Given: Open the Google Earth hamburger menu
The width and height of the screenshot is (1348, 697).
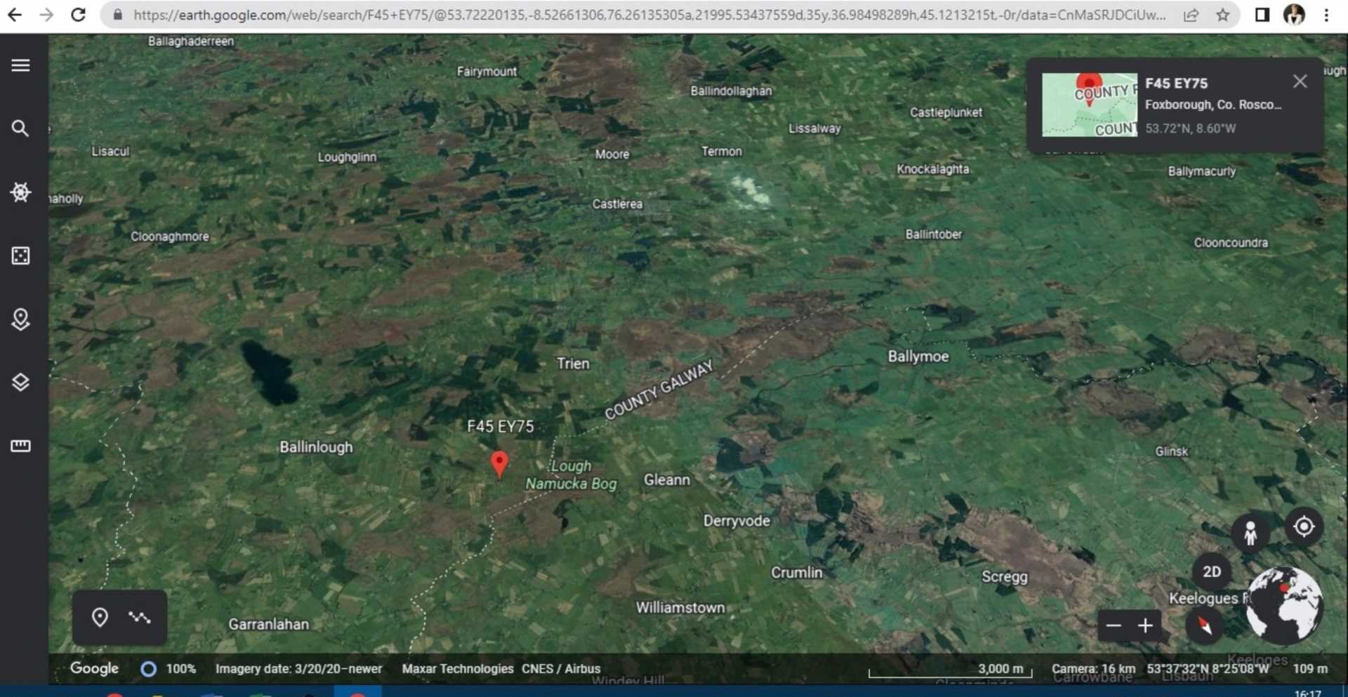Looking at the screenshot, I should pos(20,65).
